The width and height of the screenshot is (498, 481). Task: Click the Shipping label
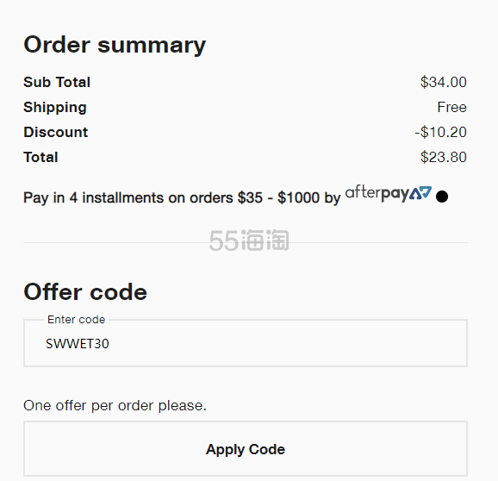(55, 108)
